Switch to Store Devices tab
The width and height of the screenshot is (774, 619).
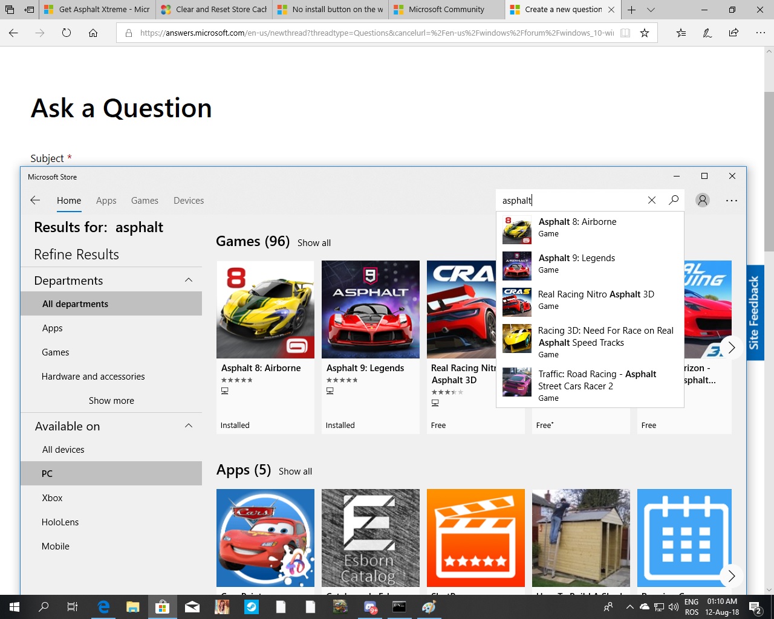[x=189, y=201]
